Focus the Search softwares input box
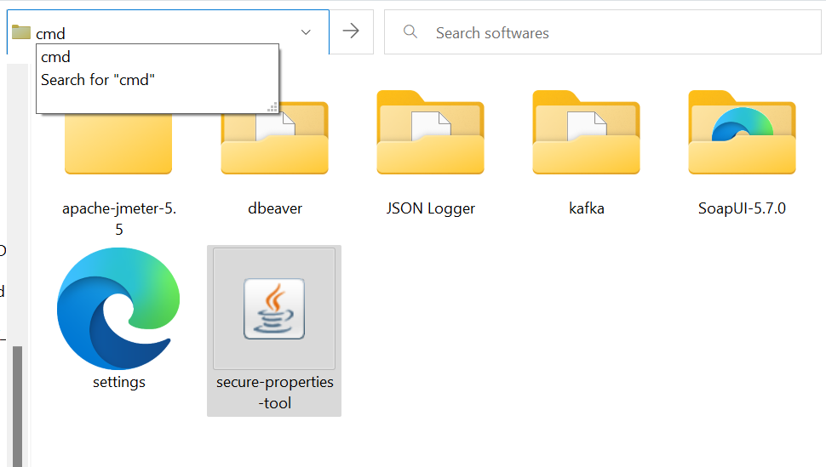This screenshot has height=467, width=826. [x=603, y=32]
